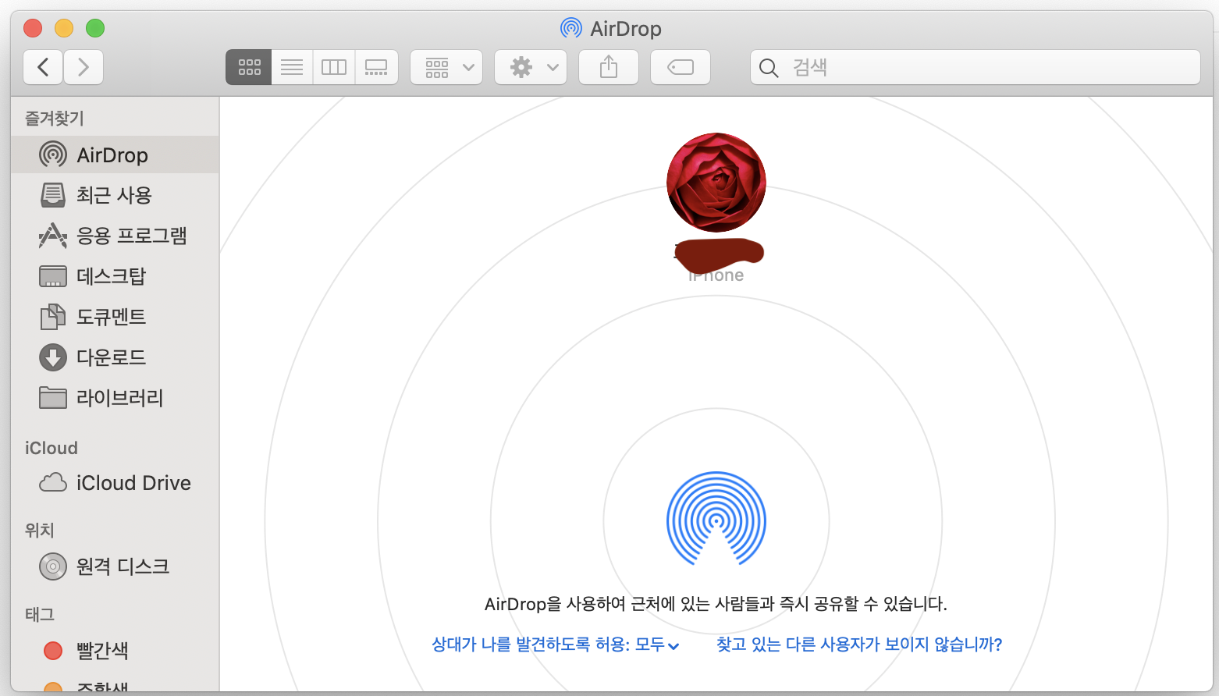1219x696 pixels.
Task: Open iCloud Drive in the sidebar
Action: pos(115,483)
